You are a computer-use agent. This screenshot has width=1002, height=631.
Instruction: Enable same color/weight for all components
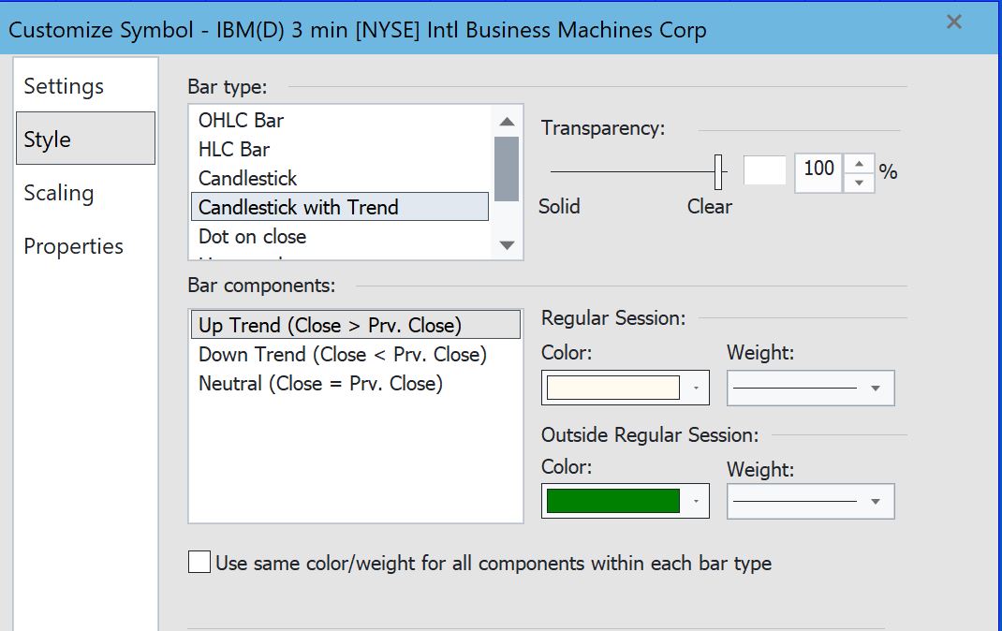tap(199, 562)
